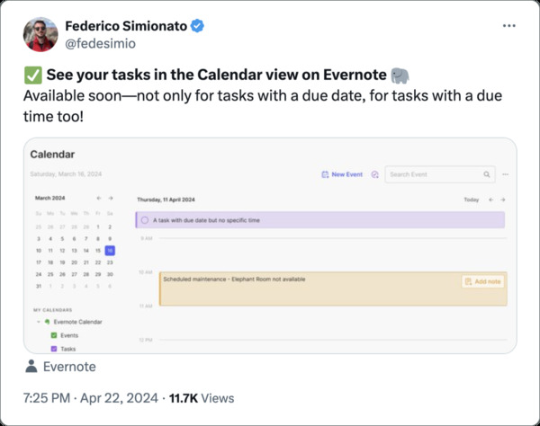This screenshot has height=426, width=540.
Task: Collapse the Evernote Calendar tree
Action: [x=41, y=322]
